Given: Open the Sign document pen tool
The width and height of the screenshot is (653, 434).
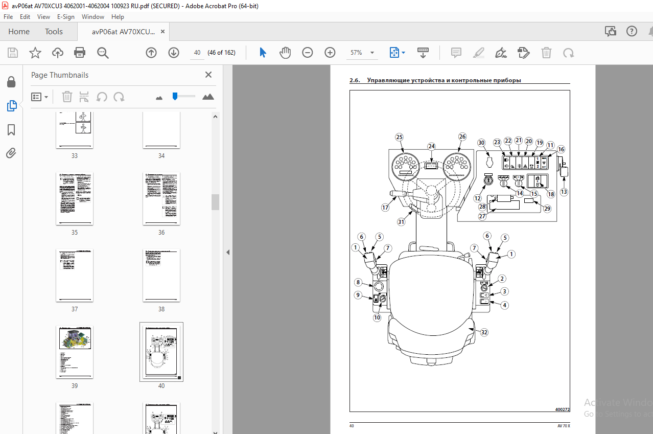Looking at the screenshot, I should [x=501, y=53].
